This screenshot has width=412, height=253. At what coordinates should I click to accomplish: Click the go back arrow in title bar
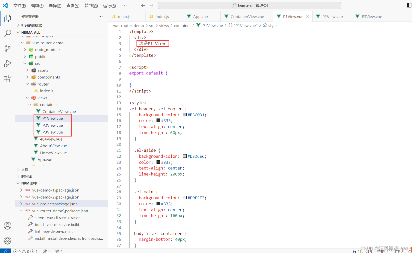[x=143, y=5]
